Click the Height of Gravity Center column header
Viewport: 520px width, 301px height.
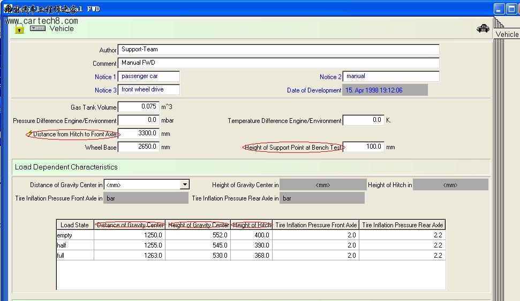tap(198, 225)
